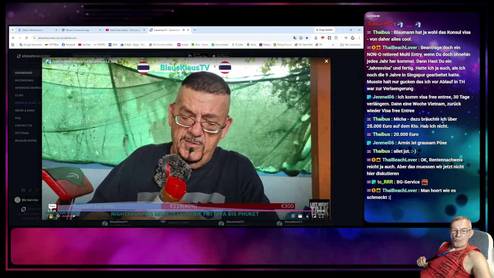This screenshot has width=494, height=278.
Task: Open Contact Us in sidebar
Action: 24,125
